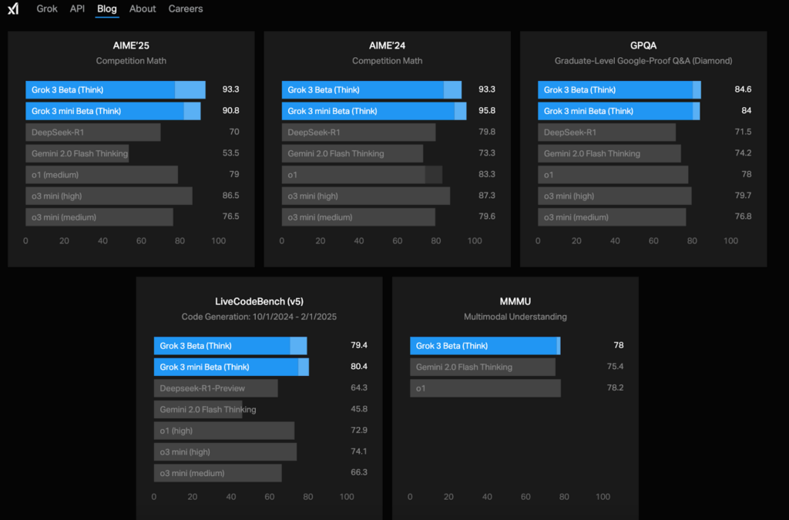This screenshot has height=520, width=789.
Task: Open the About page link
Action: (x=143, y=9)
